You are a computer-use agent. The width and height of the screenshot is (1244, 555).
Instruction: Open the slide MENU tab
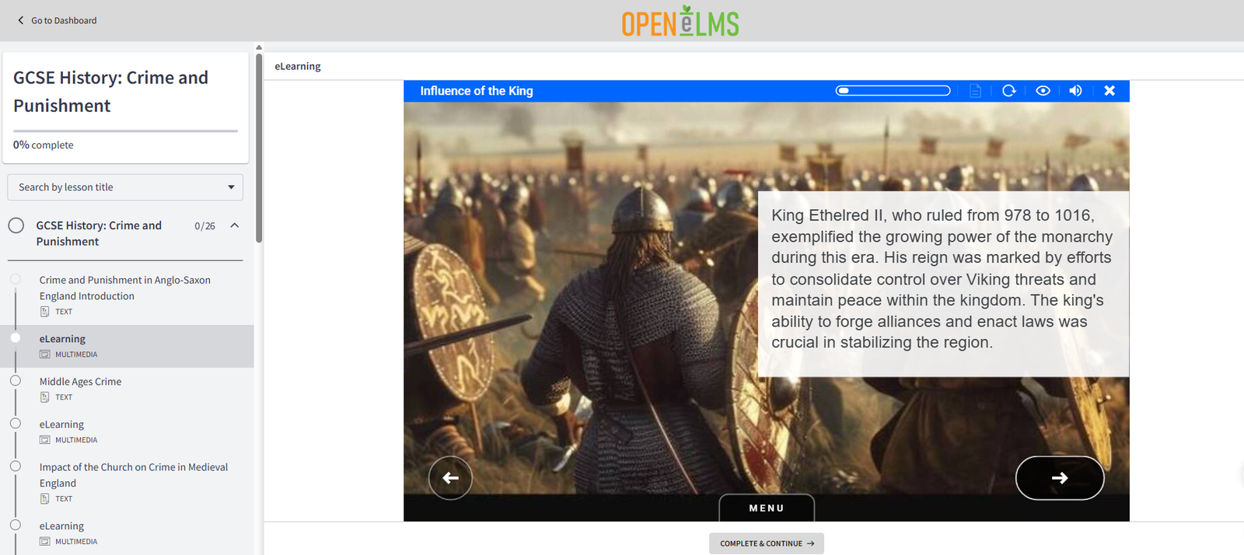click(x=766, y=508)
